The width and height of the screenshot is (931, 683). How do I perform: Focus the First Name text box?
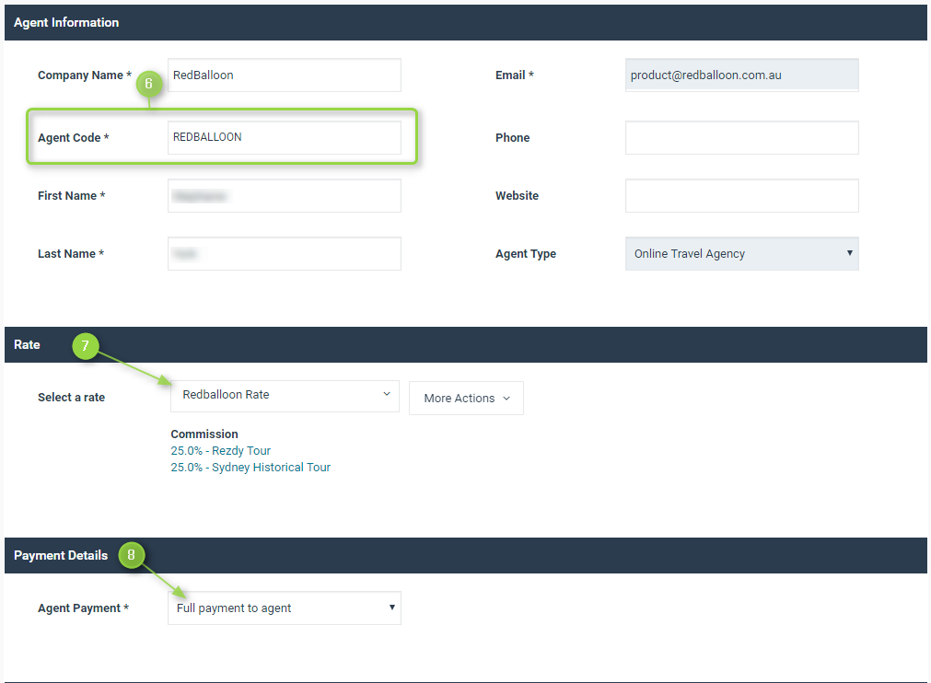[x=285, y=196]
